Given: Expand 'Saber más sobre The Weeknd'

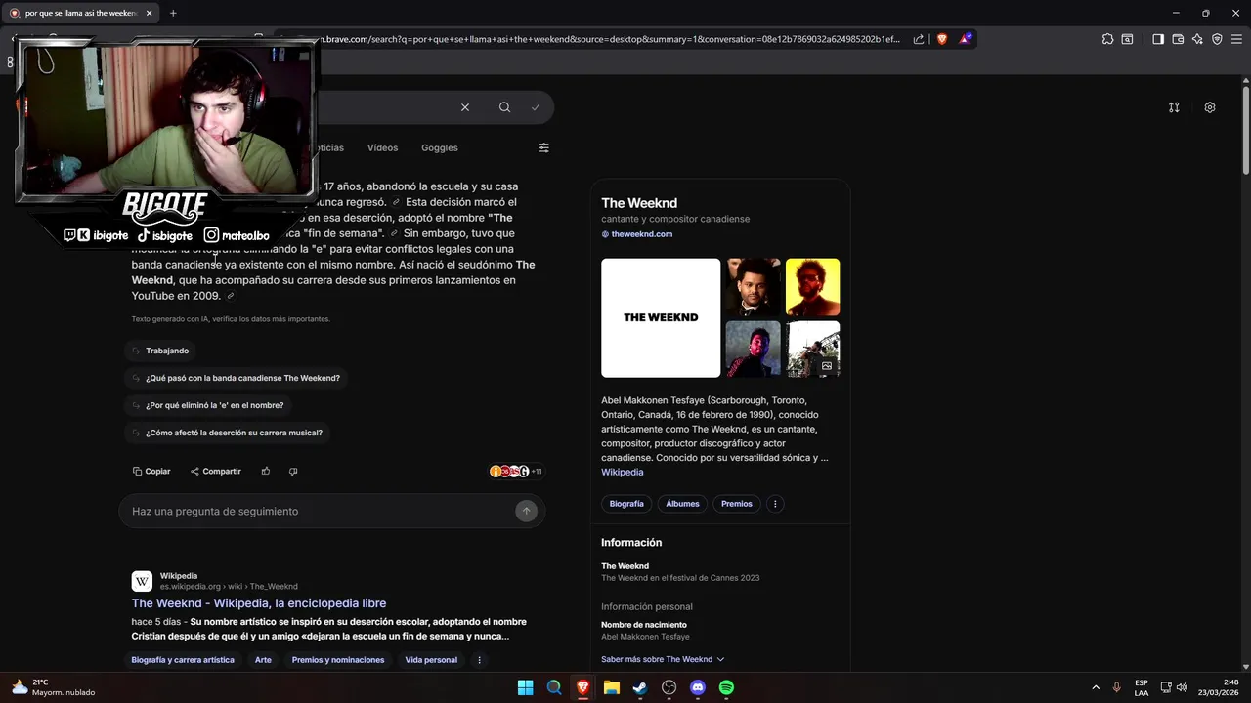Looking at the screenshot, I should pos(663,659).
